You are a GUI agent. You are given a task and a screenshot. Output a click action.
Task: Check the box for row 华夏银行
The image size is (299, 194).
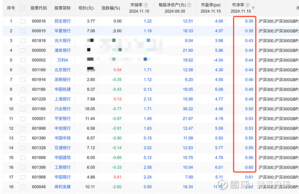tap(23, 31)
